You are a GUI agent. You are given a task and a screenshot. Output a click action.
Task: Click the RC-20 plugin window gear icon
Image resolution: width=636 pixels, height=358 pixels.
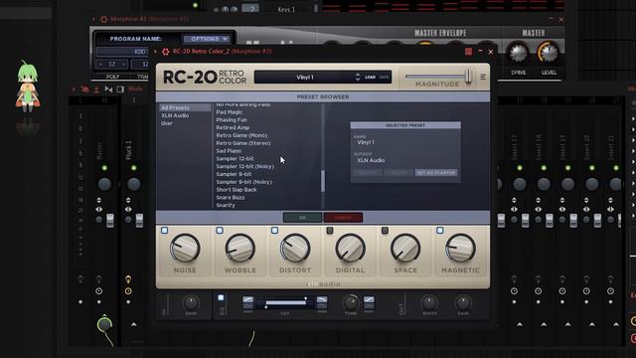[166, 52]
